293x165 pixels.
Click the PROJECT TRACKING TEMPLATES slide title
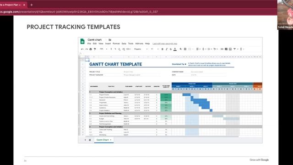(73, 27)
